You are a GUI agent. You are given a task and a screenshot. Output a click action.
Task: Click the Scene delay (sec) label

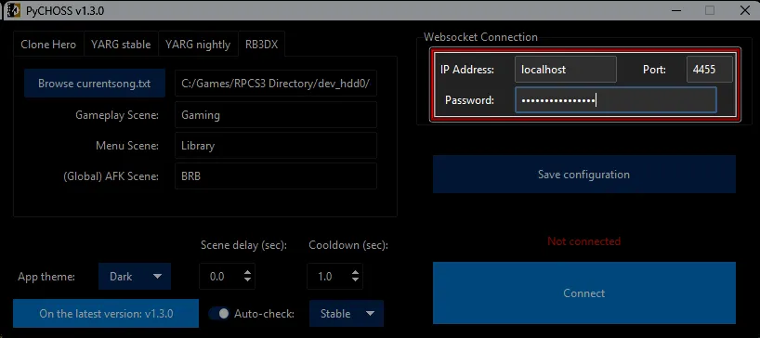pyautogui.click(x=243, y=245)
